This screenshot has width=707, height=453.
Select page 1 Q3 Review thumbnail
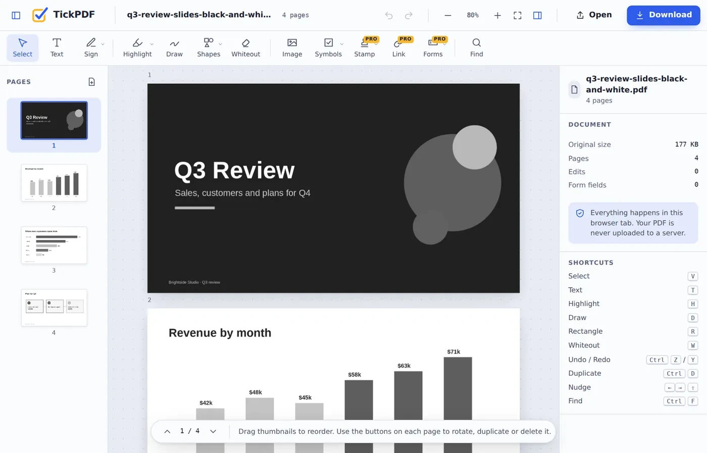(54, 120)
